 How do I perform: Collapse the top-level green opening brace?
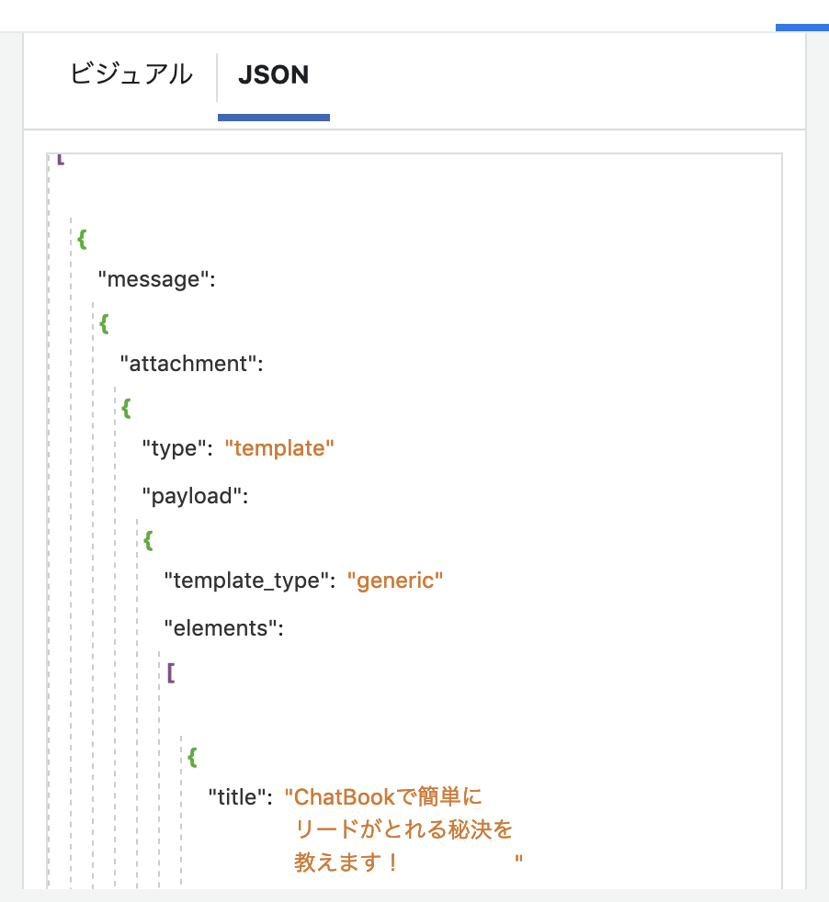tap(83, 239)
